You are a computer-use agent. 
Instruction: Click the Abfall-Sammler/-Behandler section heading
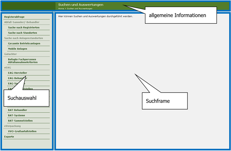coord(22,22)
